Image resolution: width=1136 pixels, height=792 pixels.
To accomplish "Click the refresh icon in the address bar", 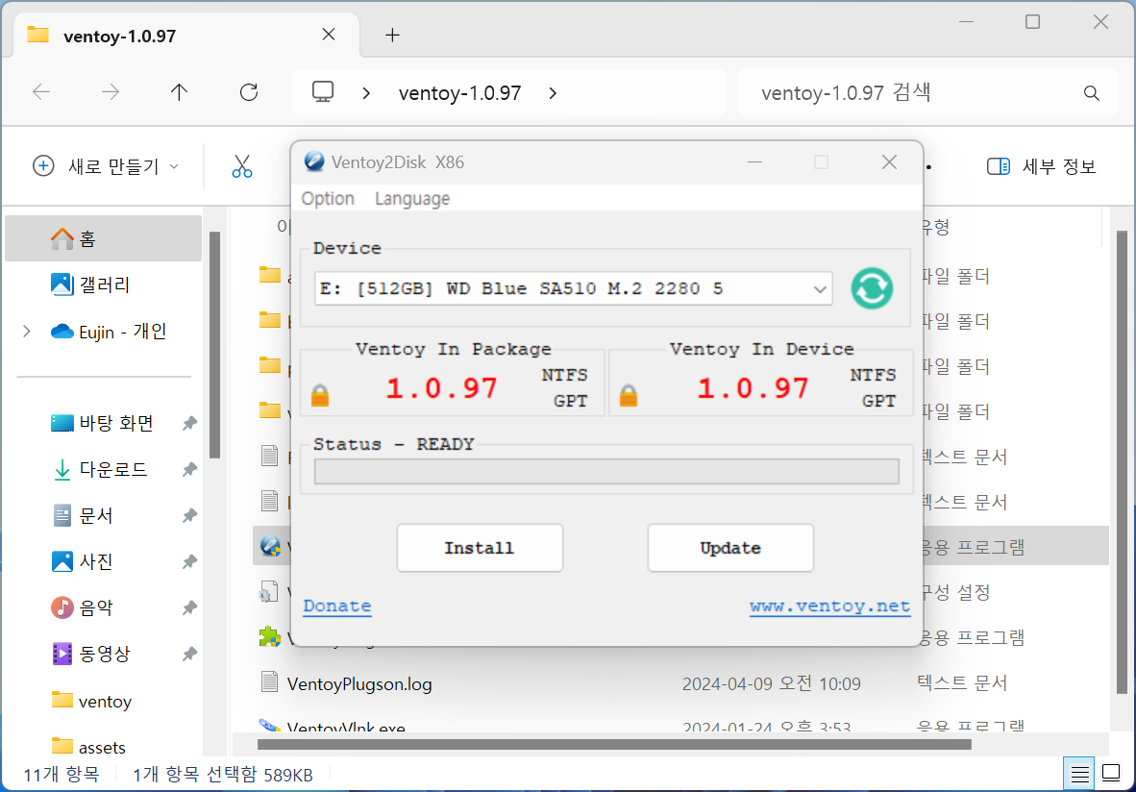I will (248, 92).
